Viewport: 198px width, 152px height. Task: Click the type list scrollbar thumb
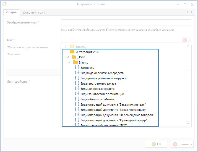click(188, 78)
